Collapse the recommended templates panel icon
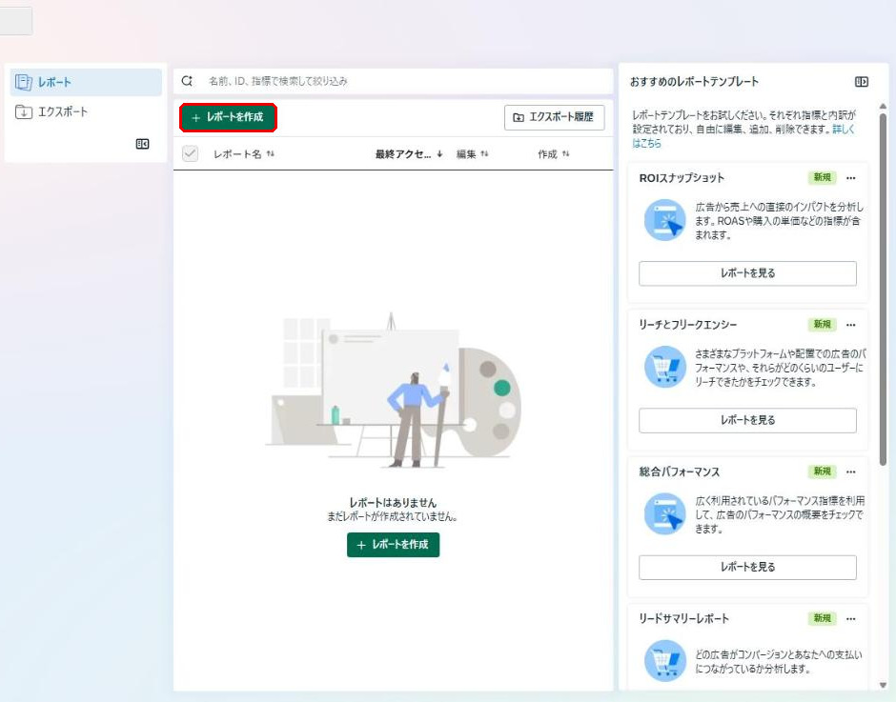The image size is (896, 702). click(x=861, y=82)
